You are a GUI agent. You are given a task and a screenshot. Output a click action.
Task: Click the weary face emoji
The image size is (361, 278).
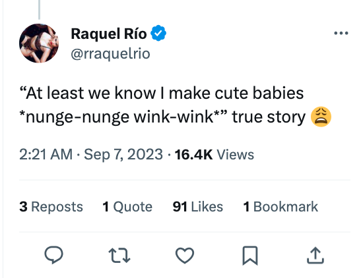[321, 117]
